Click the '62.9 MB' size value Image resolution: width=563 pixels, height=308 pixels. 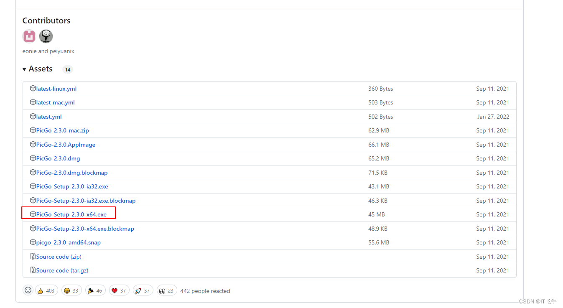tap(379, 130)
